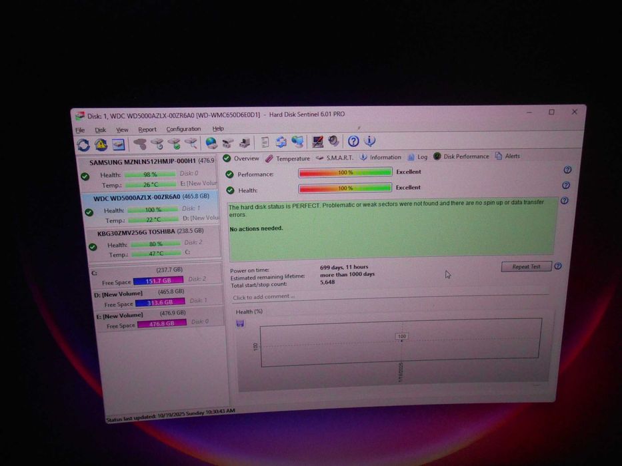Click the speaker sound toolbar icon
The image size is (622, 466).
[333, 140]
